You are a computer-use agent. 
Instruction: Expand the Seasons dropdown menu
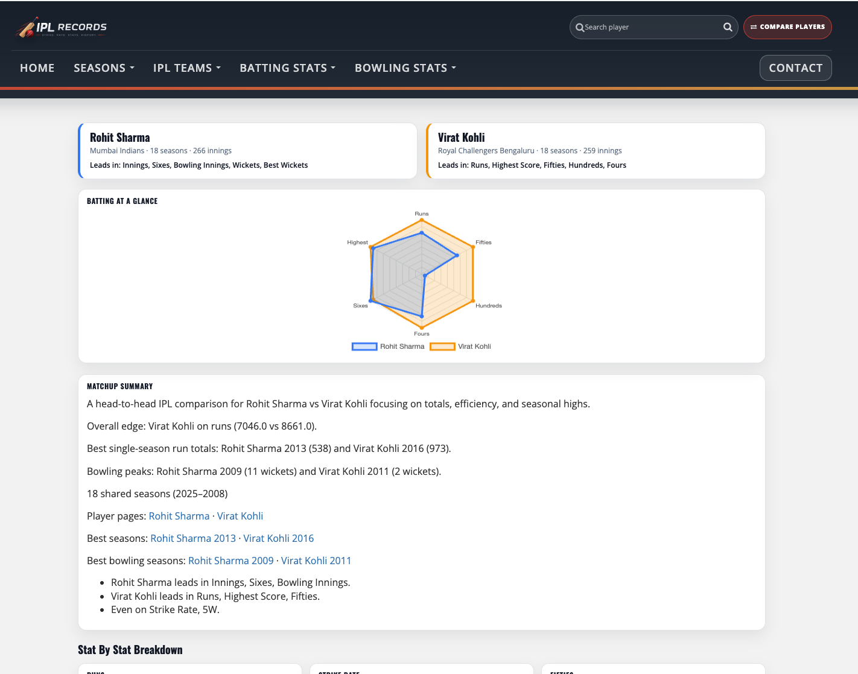(104, 68)
